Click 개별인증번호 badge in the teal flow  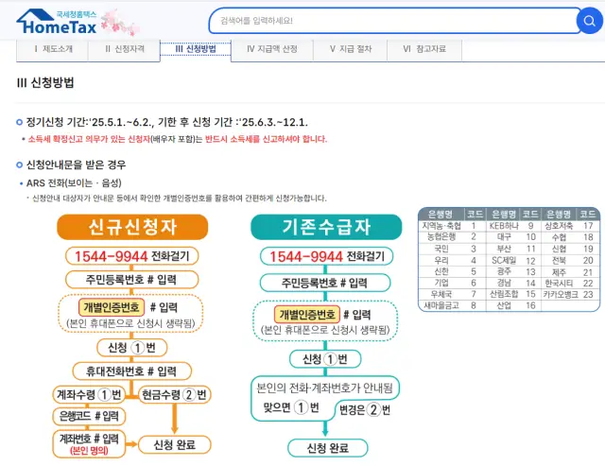(306, 315)
